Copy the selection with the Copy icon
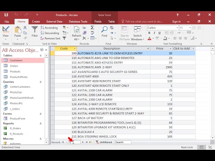The image size is (215, 161). pyautogui.click(x=25, y=33)
